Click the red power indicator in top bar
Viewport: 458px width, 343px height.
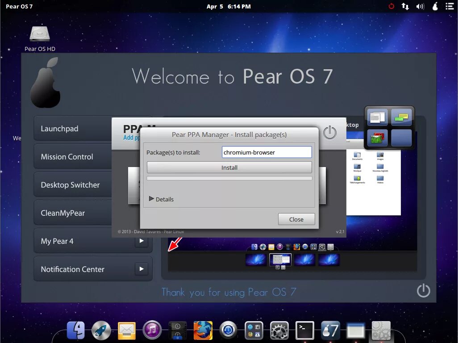click(x=391, y=6)
